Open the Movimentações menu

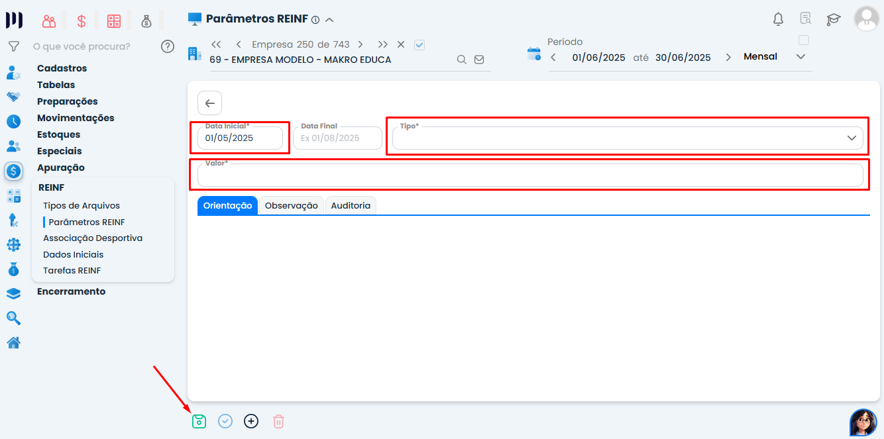pos(76,118)
